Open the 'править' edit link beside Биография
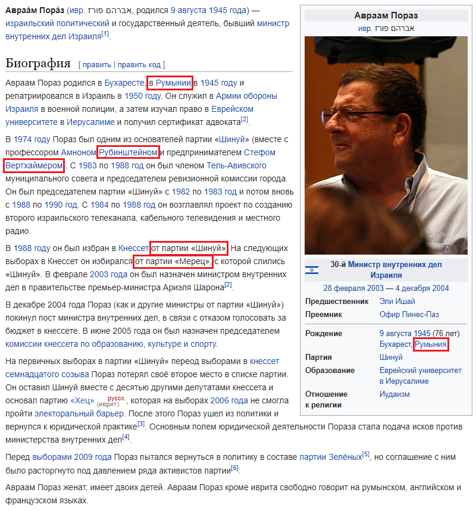Image resolution: width=476 pixels, height=511 pixels. click(97, 64)
